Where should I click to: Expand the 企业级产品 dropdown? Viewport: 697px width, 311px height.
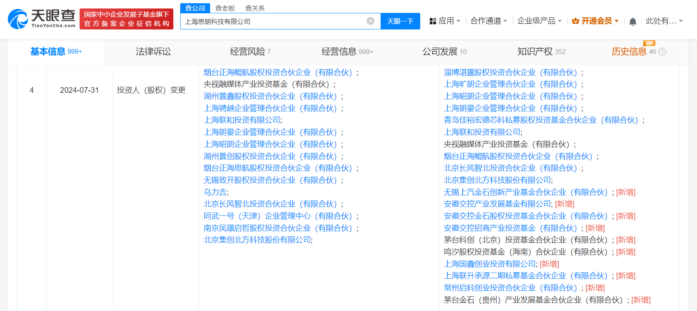(539, 21)
